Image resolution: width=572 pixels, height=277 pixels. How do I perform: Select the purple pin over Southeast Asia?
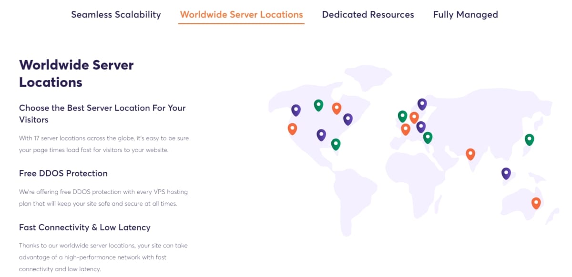(506, 173)
